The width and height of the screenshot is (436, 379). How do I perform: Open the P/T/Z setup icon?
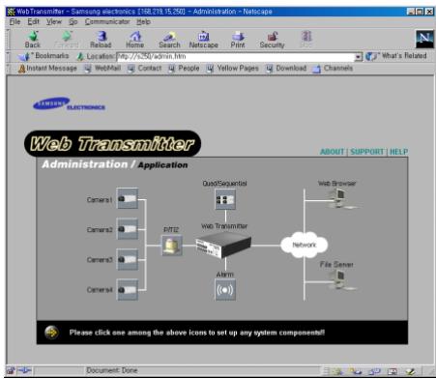click(x=172, y=246)
